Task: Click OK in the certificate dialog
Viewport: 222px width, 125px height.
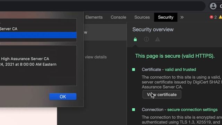Action: pos(63,97)
